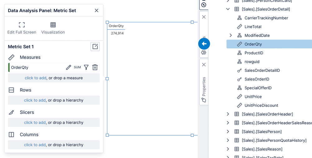
Task: Click 'click to add' under Slicers
Action: click(35, 123)
